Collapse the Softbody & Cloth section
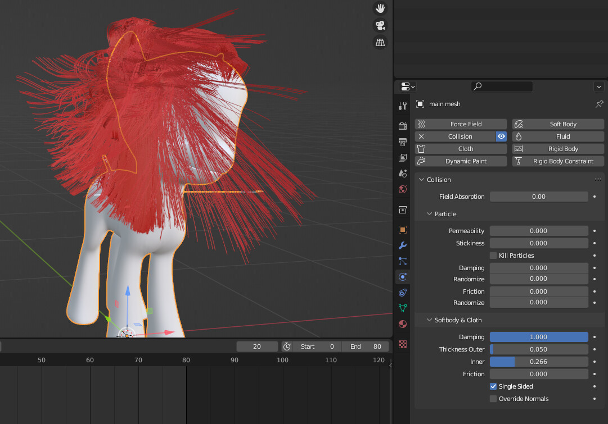The image size is (608, 424). 429,320
